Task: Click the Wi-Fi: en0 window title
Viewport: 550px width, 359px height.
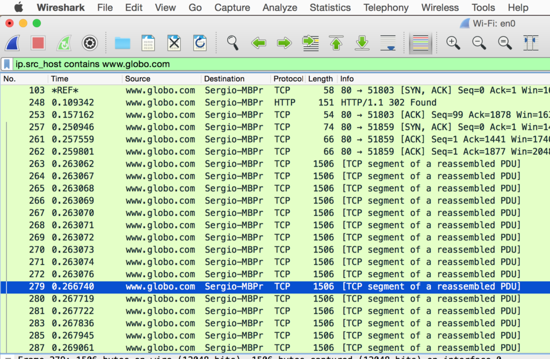Action: (494, 24)
